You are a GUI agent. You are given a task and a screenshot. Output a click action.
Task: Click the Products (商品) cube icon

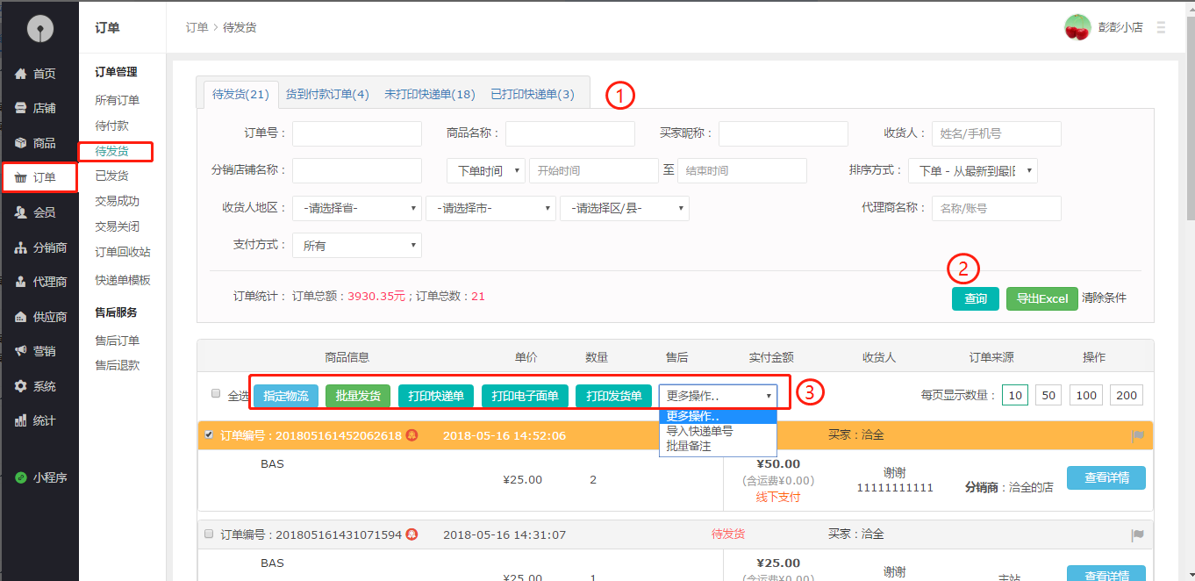21,143
